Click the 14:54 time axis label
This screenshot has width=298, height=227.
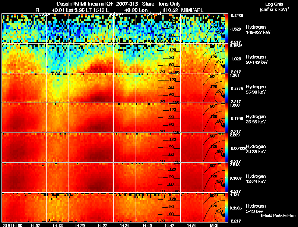click(191, 226)
